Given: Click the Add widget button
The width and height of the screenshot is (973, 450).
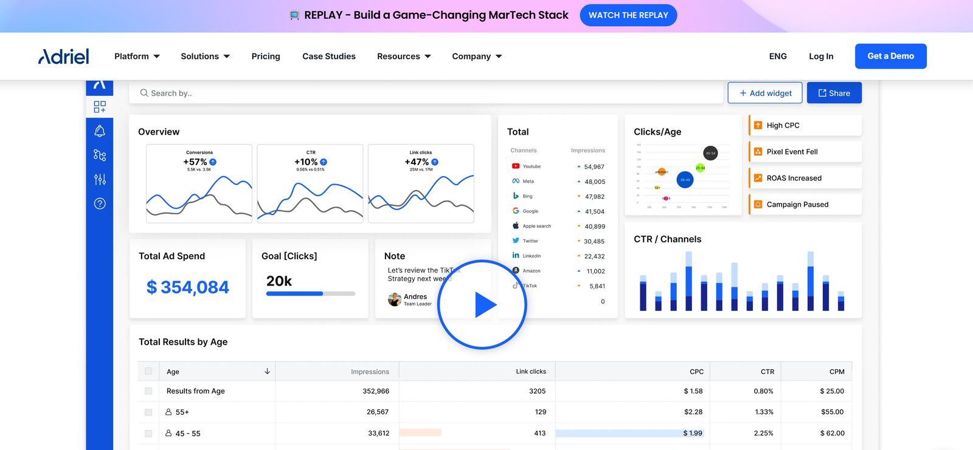Looking at the screenshot, I should click(x=765, y=93).
